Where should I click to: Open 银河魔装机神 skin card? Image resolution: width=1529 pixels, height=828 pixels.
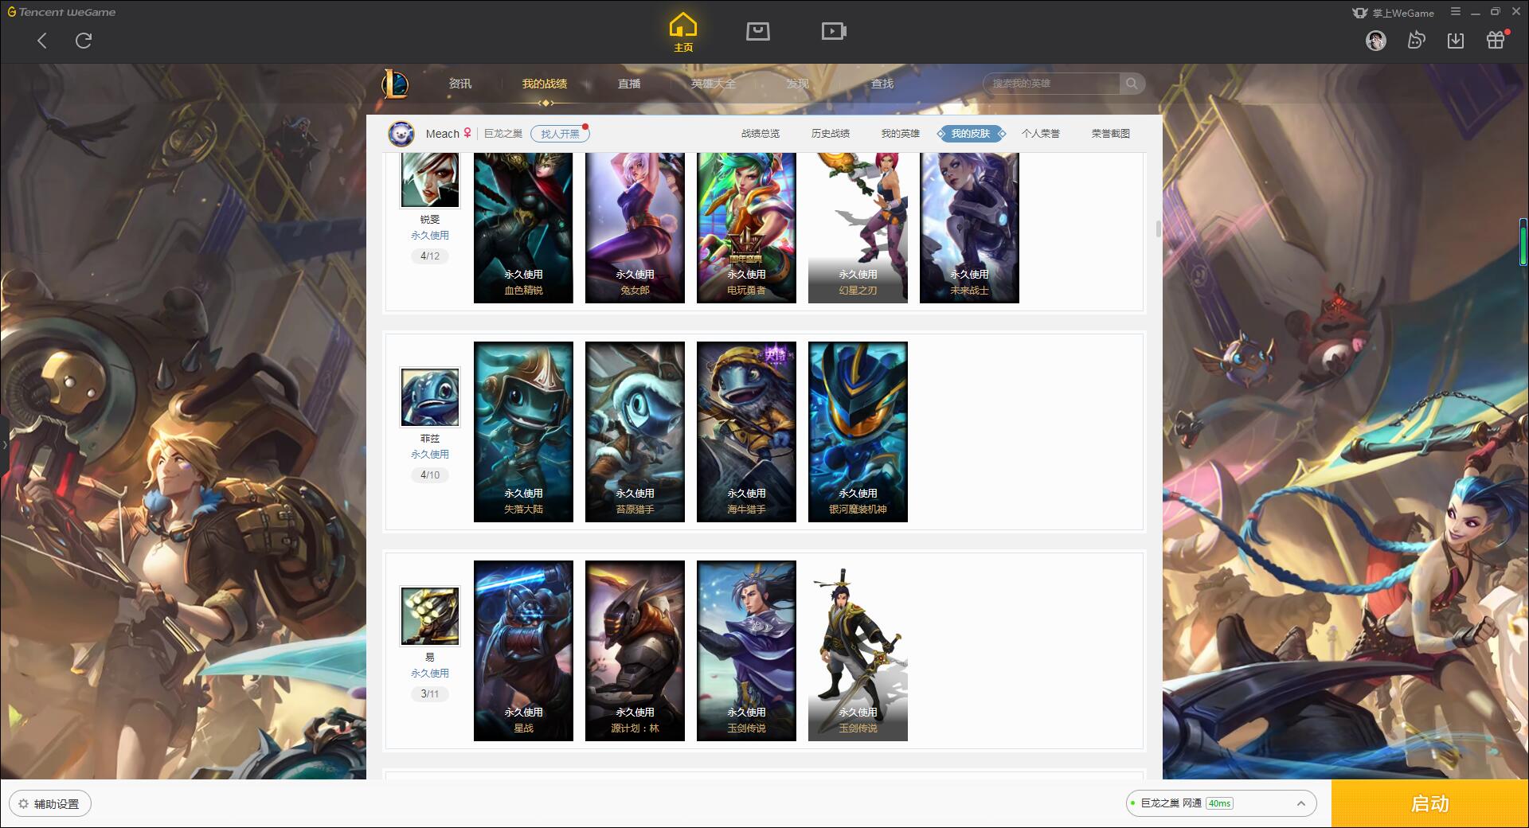pos(858,432)
